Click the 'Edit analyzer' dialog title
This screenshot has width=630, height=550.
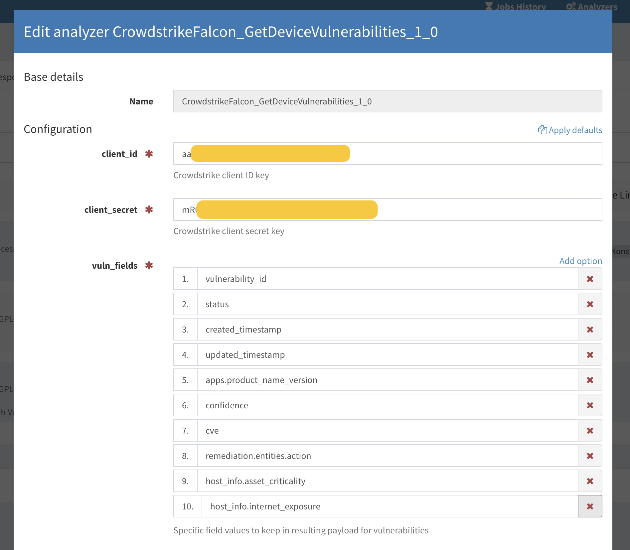231,32
